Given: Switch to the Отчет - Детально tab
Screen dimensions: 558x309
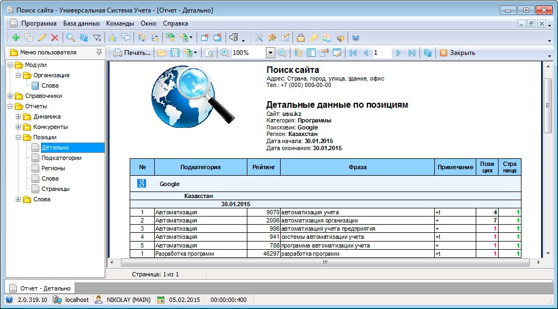Looking at the screenshot, I should click(x=40, y=288).
